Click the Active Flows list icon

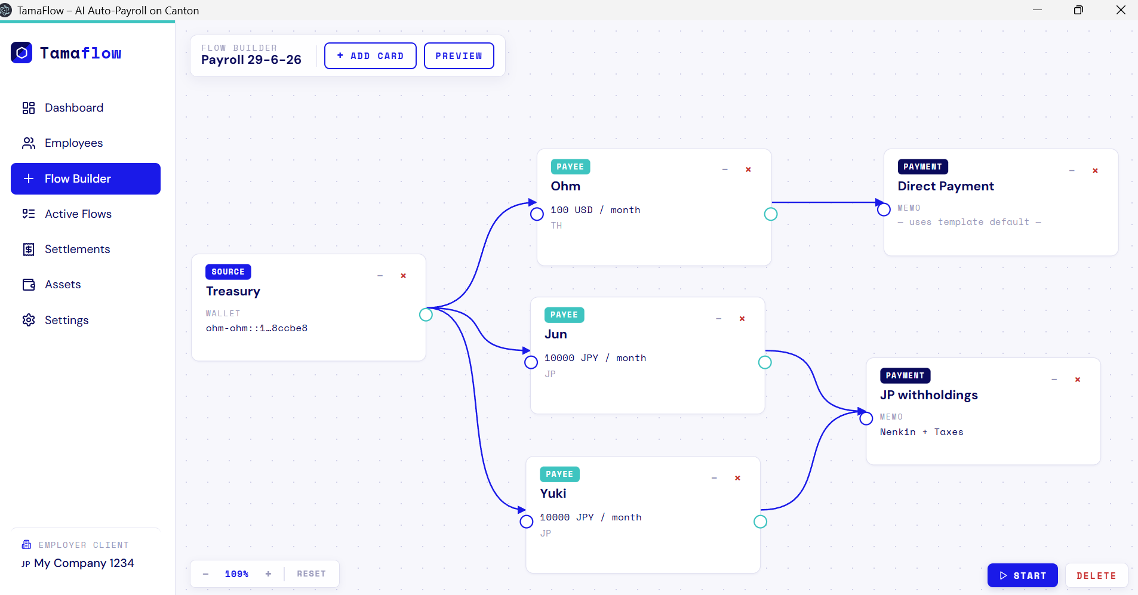[x=29, y=214]
